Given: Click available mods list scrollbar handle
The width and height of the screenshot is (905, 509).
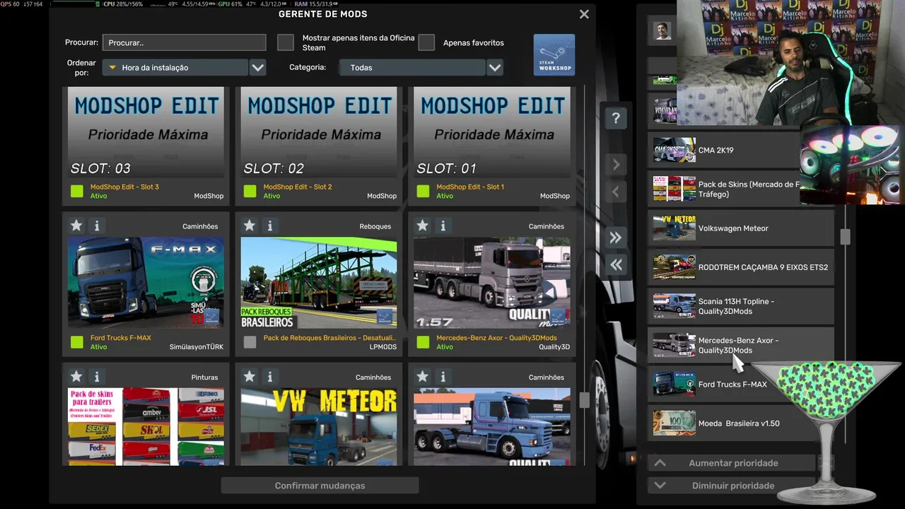Looking at the screenshot, I should tap(585, 400).
